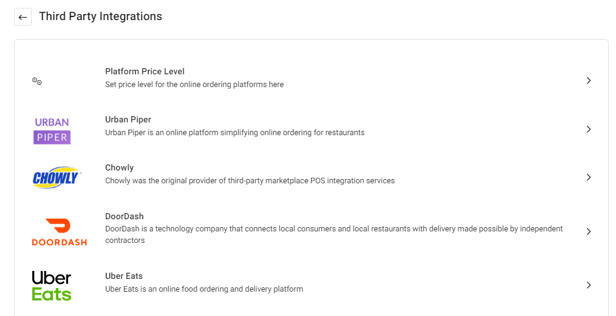Select the Uber Eats title text
This screenshot has width=616, height=316.
click(x=124, y=276)
